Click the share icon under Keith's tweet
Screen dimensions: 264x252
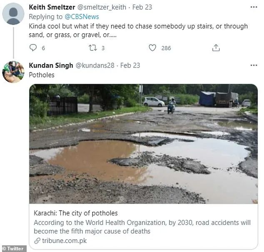[x=216, y=48]
